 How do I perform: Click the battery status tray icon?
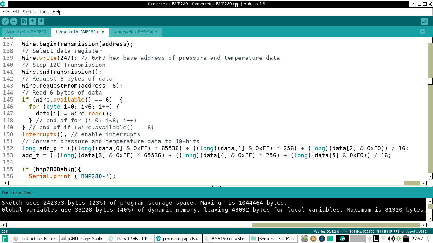click(x=406, y=239)
